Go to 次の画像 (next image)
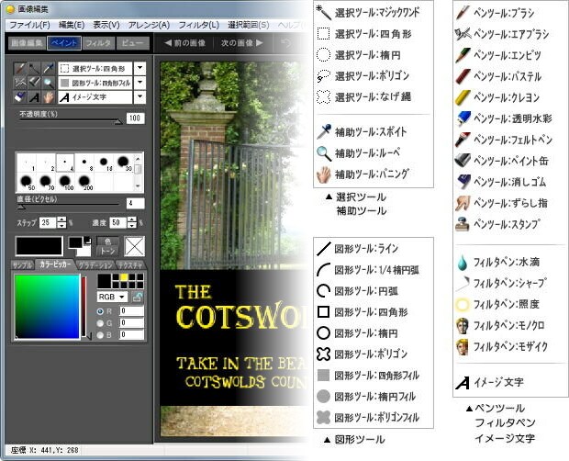The width and height of the screenshot is (569, 461). coord(241,43)
